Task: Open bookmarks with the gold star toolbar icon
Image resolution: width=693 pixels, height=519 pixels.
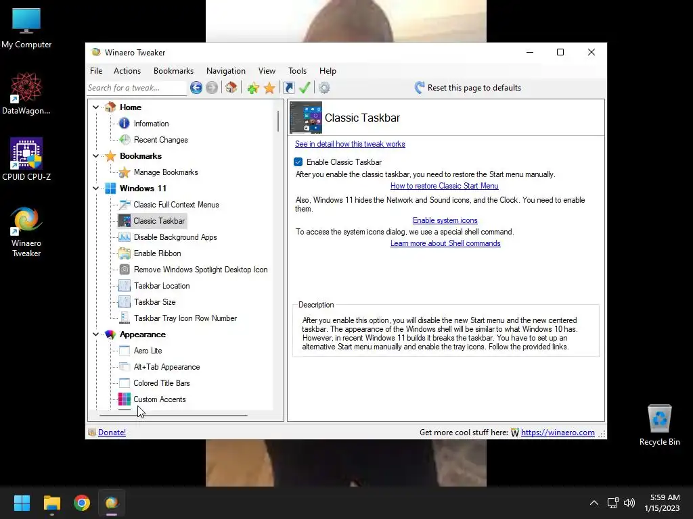Action: [x=269, y=88]
